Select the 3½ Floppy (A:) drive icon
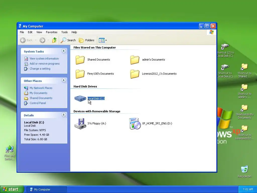 coord(80,123)
